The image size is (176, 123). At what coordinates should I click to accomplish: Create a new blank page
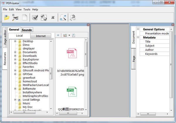click(x=25, y=18)
